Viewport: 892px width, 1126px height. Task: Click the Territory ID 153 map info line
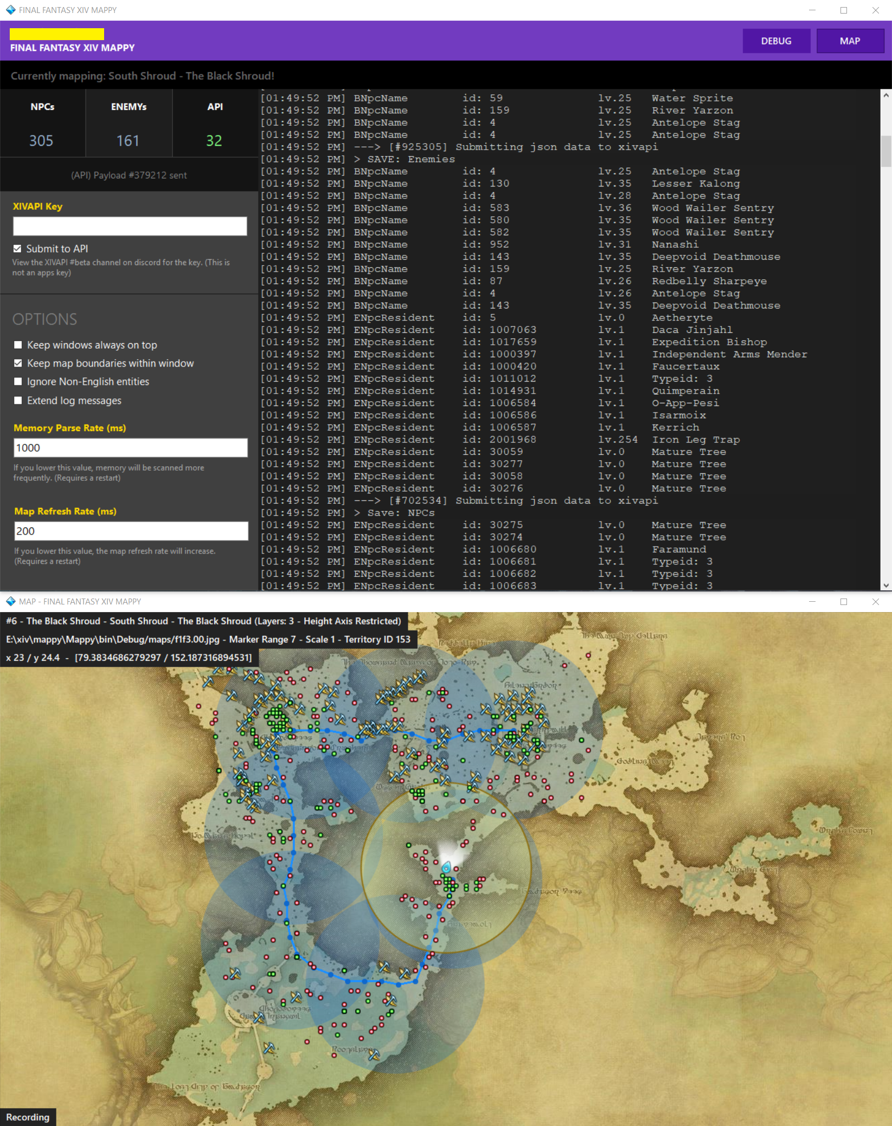click(208, 639)
